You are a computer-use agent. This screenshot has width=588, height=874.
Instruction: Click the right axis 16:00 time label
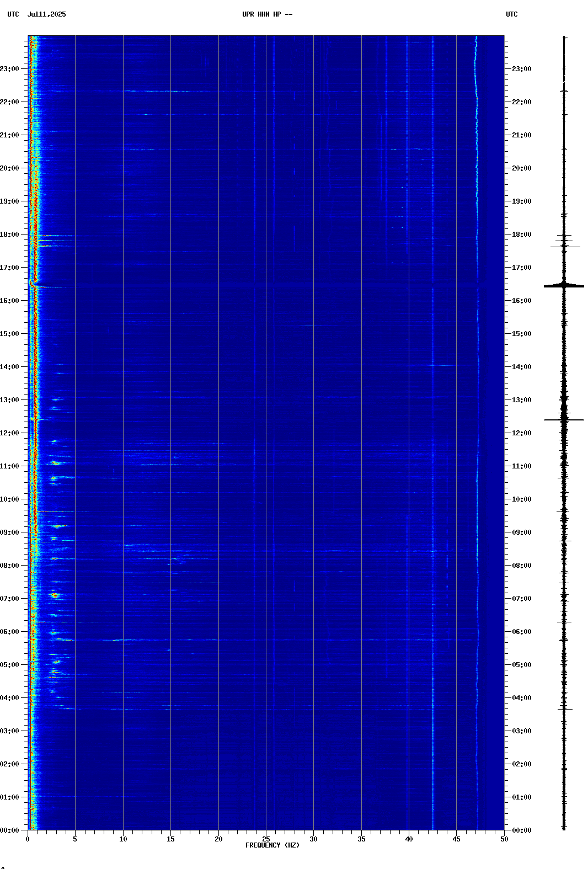522,301
